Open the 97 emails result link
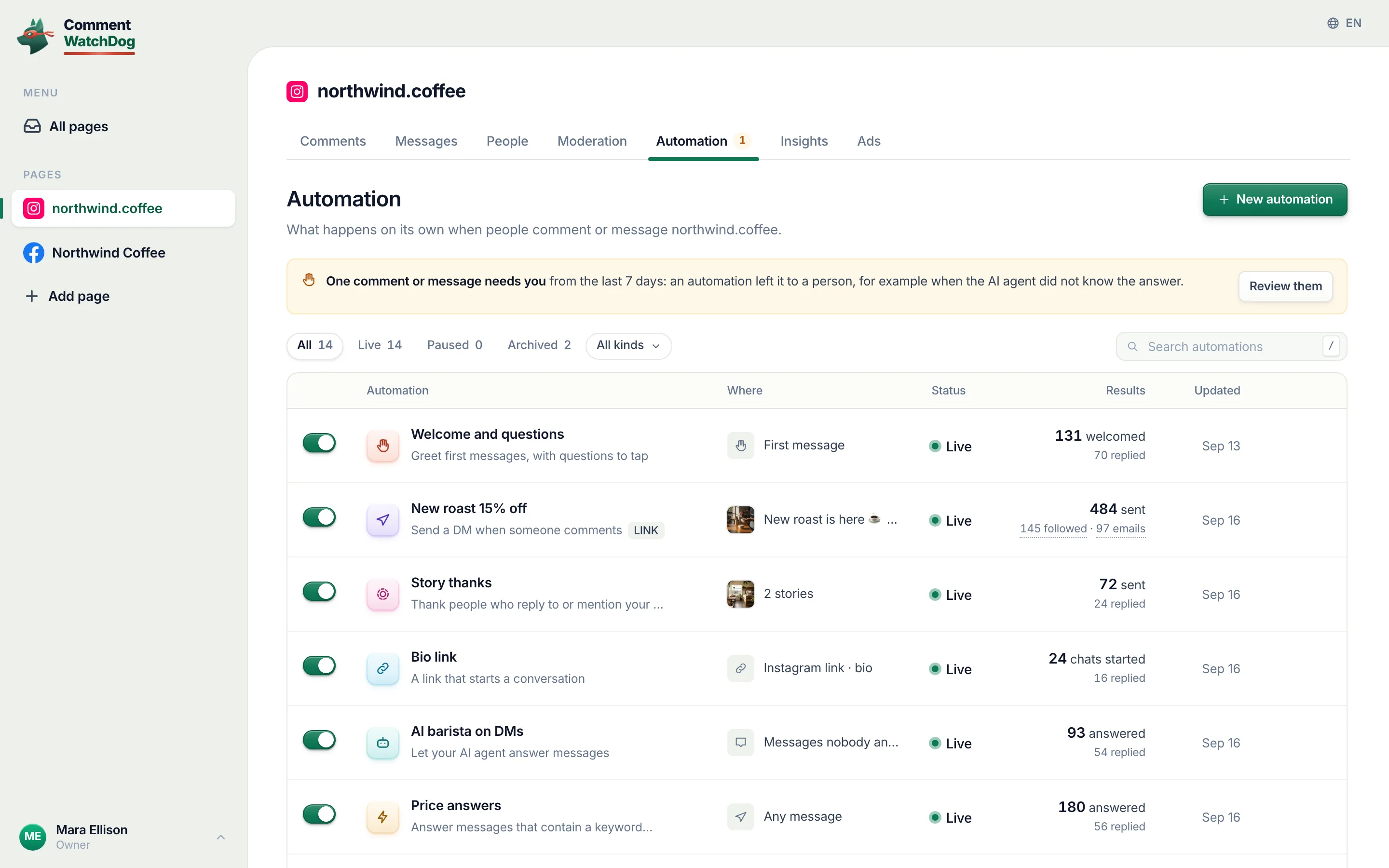The height and width of the screenshot is (868, 1389). click(x=1120, y=529)
